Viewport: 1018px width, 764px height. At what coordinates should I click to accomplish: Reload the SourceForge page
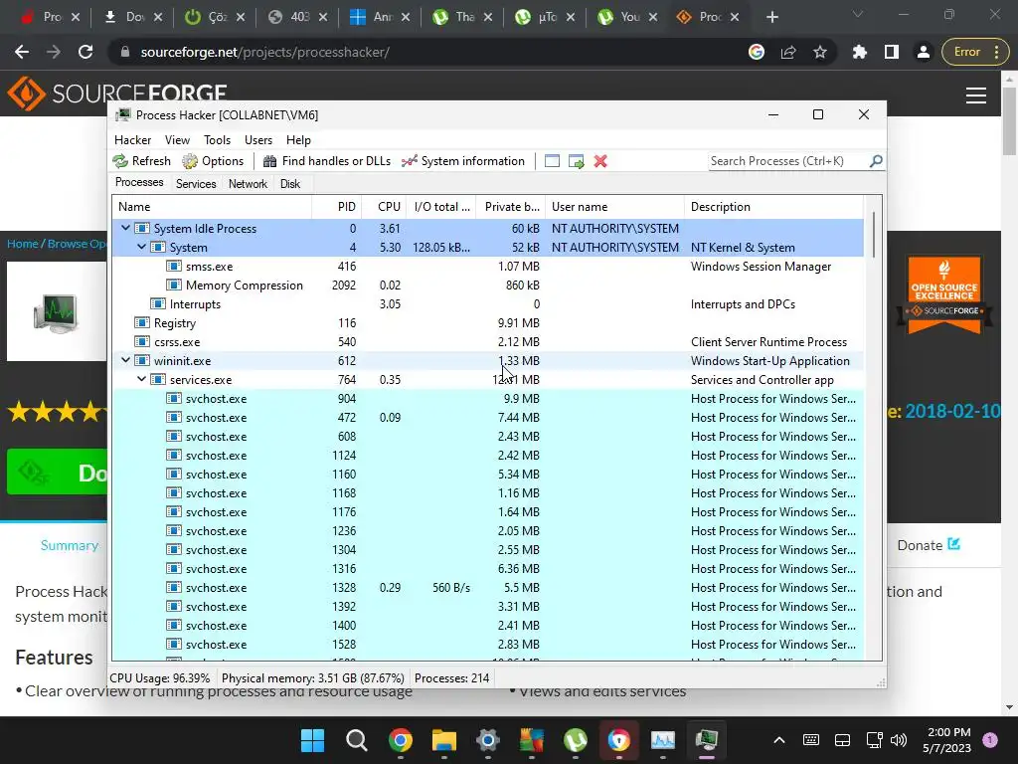85,52
